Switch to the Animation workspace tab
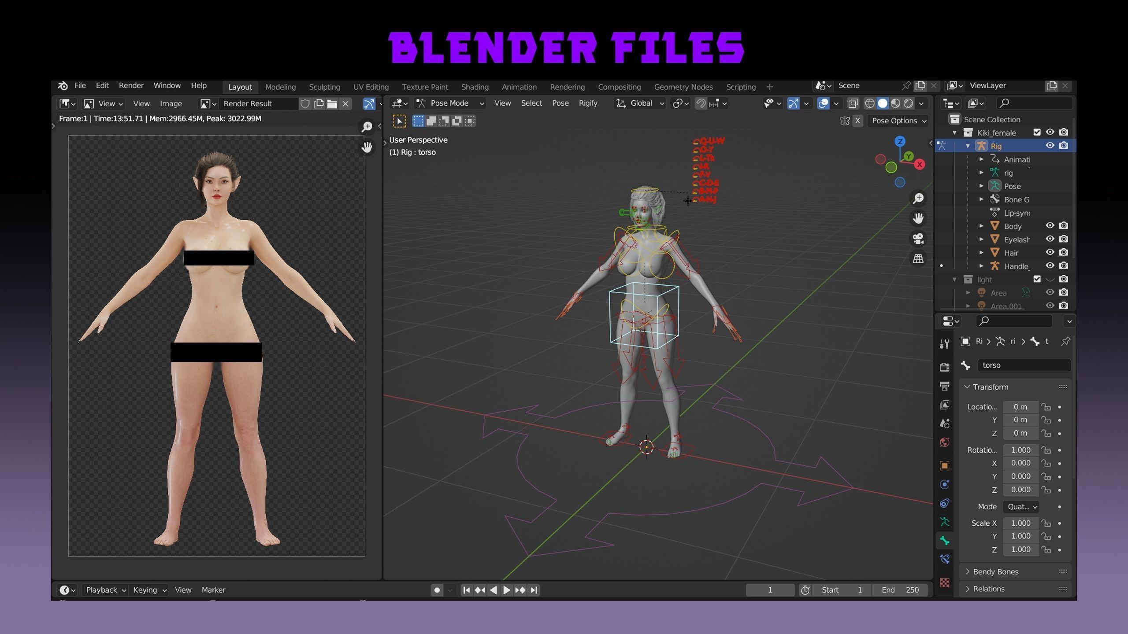The width and height of the screenshot is (1128, 634). pyautogui.click(x=519, y=87)
